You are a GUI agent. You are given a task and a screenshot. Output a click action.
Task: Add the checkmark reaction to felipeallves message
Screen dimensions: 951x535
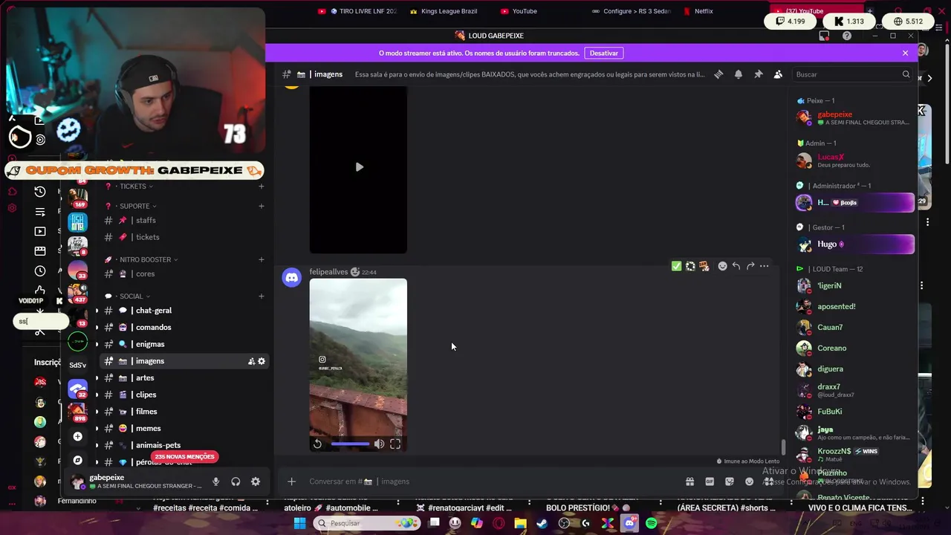point(676,266)
